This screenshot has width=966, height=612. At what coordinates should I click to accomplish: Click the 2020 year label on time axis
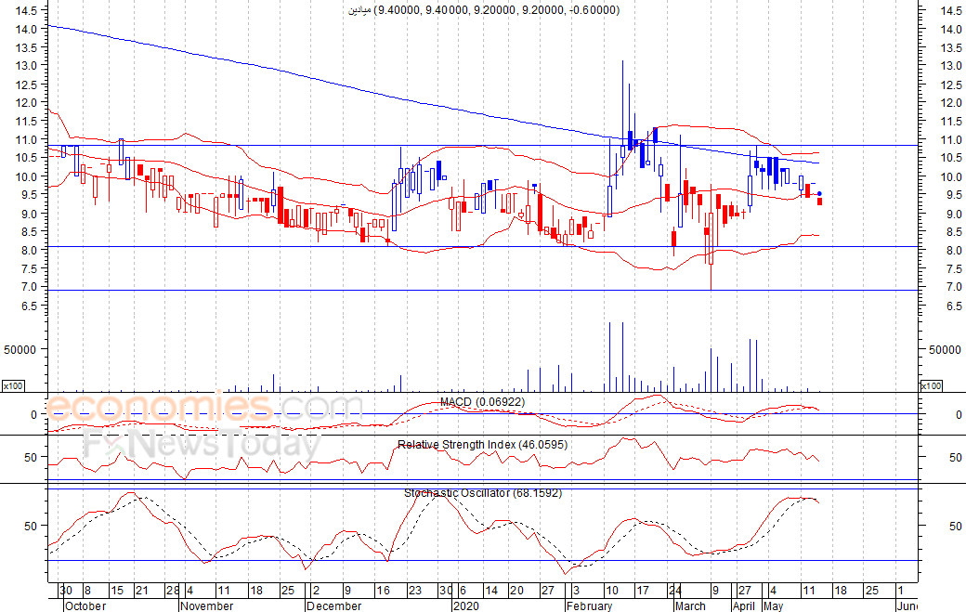(465, 605)
